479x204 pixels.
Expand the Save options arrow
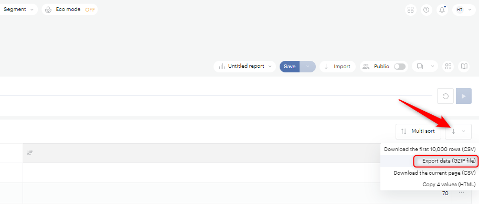307,66
